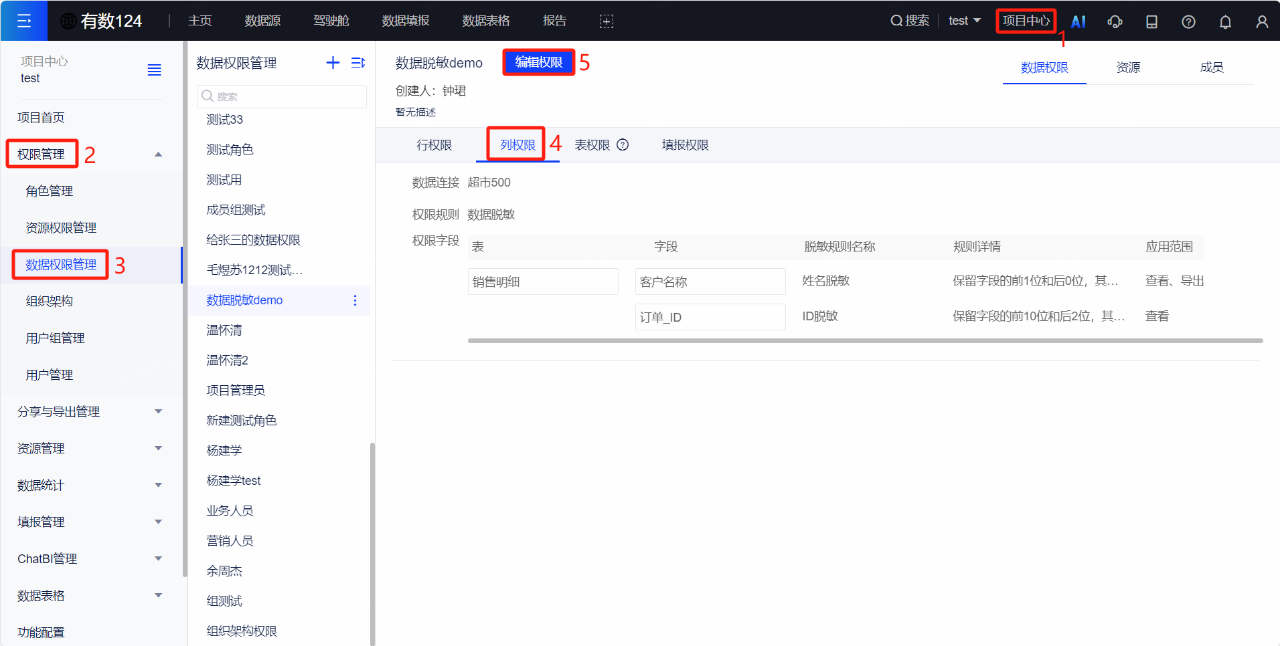Expand the 分享与导出管理 section

point(158,411)
